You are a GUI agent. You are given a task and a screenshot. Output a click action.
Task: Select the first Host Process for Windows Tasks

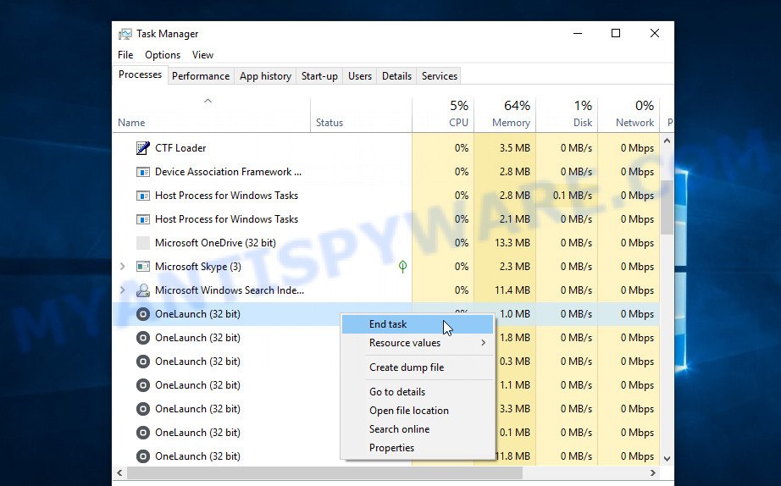tap(386, 196)
